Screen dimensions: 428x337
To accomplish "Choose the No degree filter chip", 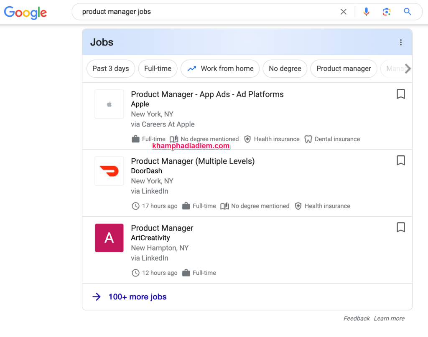I will [x=285, y=68].
